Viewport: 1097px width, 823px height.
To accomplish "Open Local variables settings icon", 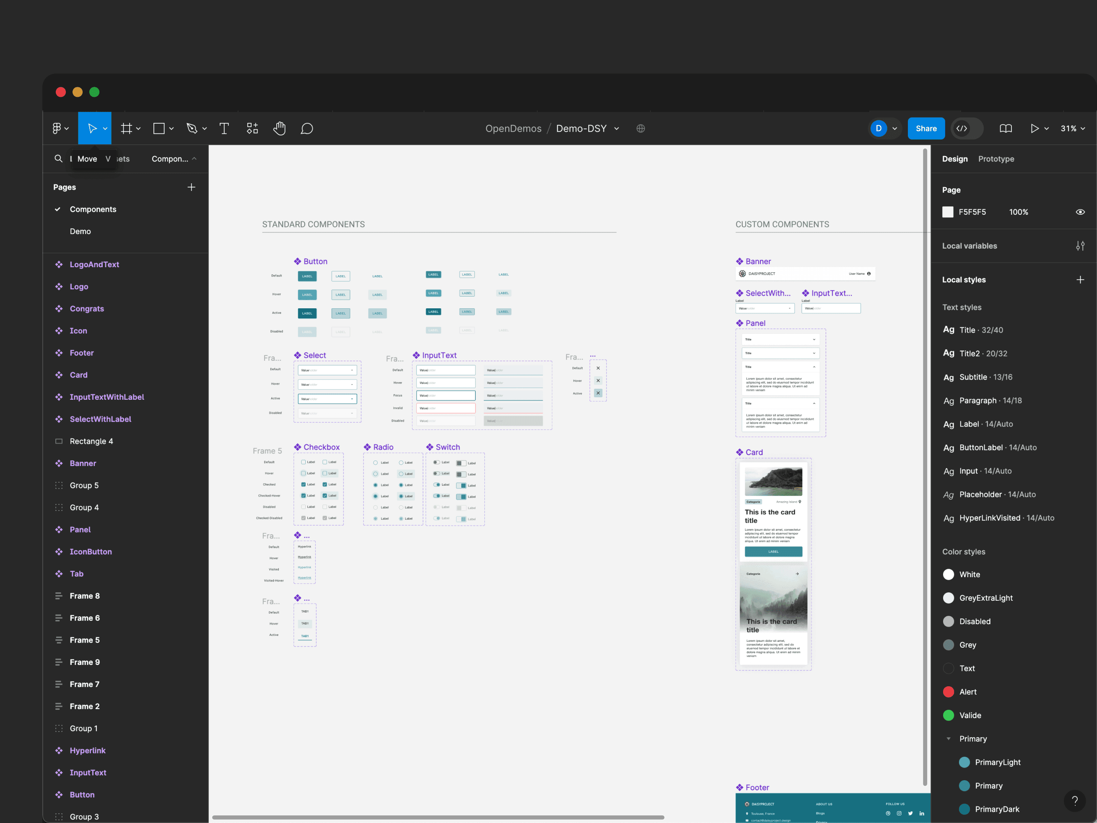I will click(1080, 246).
